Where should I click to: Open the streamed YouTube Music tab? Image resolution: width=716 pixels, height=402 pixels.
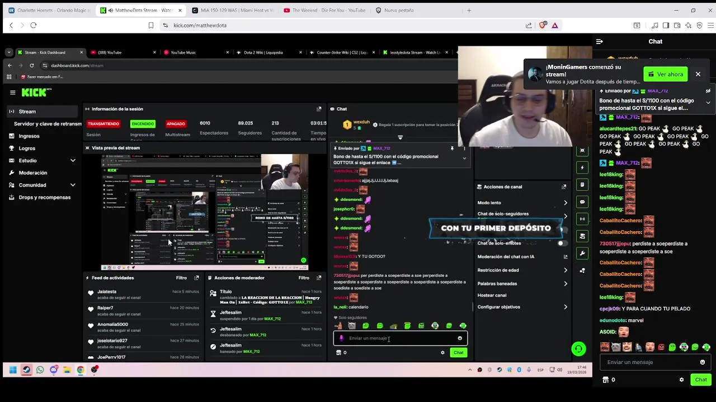tap(196, 52)
